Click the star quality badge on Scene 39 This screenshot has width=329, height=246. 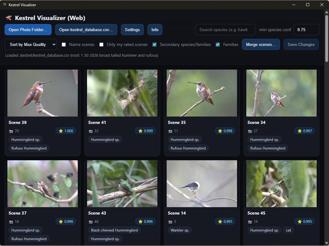point(65,131)
